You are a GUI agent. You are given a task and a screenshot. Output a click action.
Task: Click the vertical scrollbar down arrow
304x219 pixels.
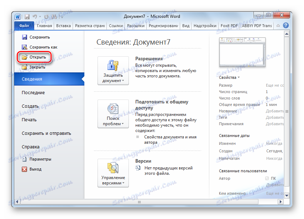[x=287, y=195]
